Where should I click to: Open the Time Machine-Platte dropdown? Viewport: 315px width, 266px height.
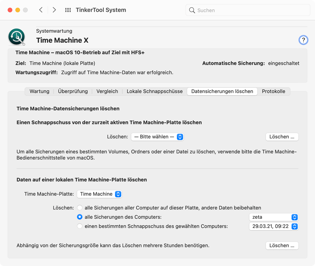click(x=99, y=194)
